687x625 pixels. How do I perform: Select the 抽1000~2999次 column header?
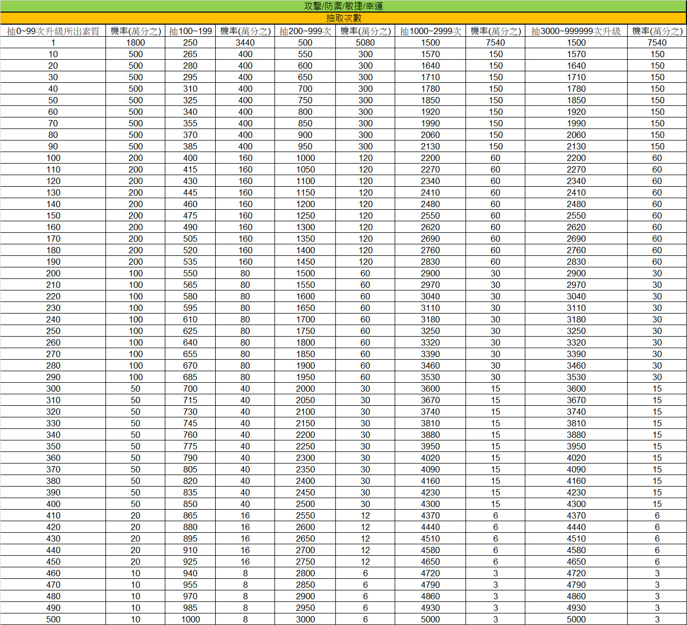point(430,31)
